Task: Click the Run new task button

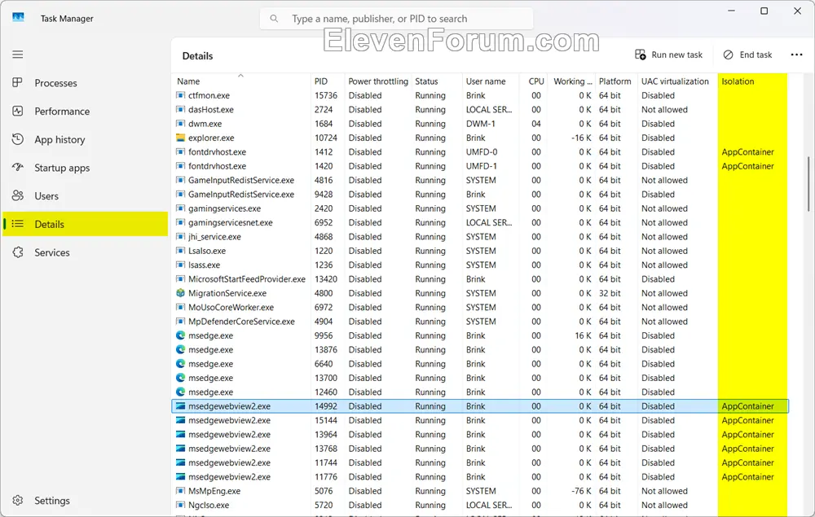Action: pos(668,55)
